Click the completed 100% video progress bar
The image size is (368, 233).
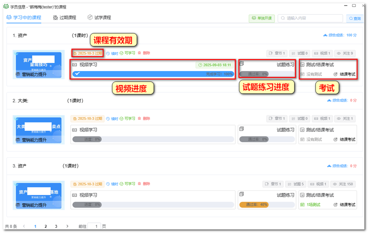[153, 74]
